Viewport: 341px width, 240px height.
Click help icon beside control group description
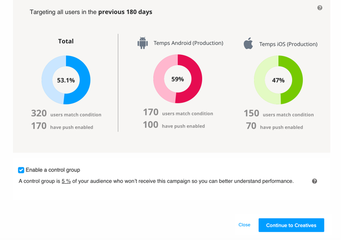[x=314, y=181]
